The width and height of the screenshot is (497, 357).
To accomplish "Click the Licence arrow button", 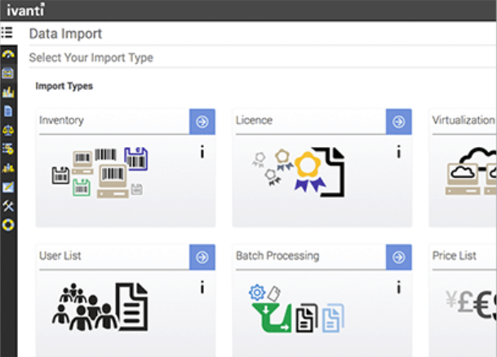I will [398, 121].
